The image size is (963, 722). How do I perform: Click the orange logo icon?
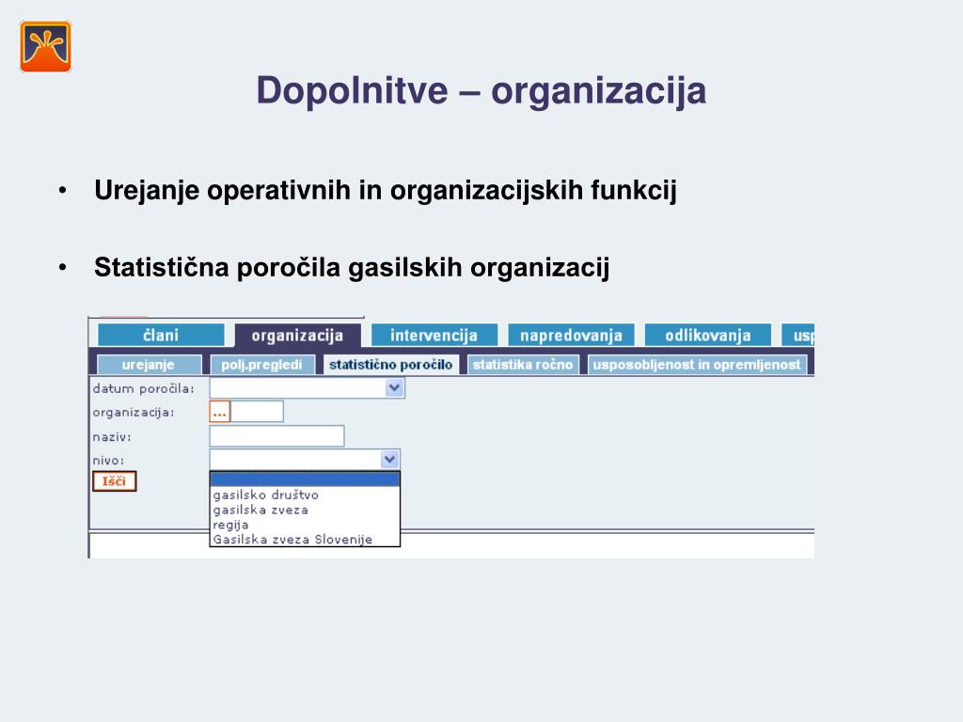coord(45,47)
